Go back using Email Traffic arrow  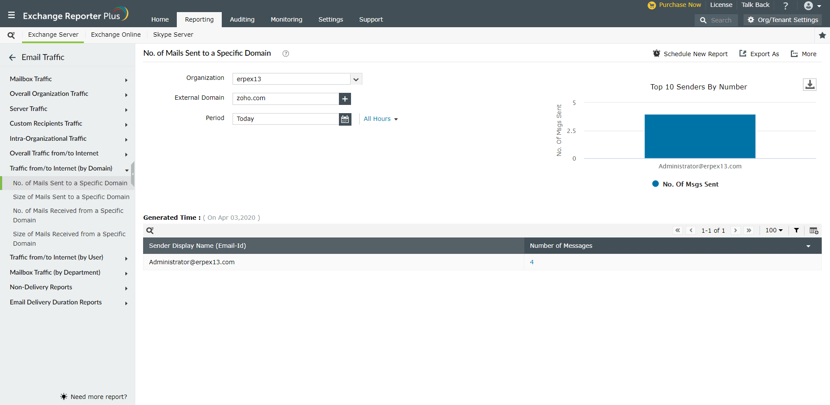point(12,57)
